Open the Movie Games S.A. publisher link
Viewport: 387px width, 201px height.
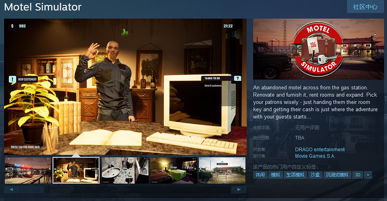point(315,156)
